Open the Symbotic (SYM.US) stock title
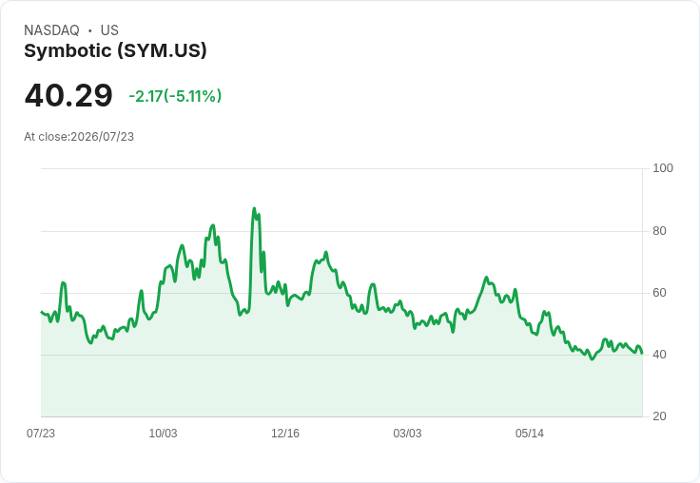 coord(115,50)
